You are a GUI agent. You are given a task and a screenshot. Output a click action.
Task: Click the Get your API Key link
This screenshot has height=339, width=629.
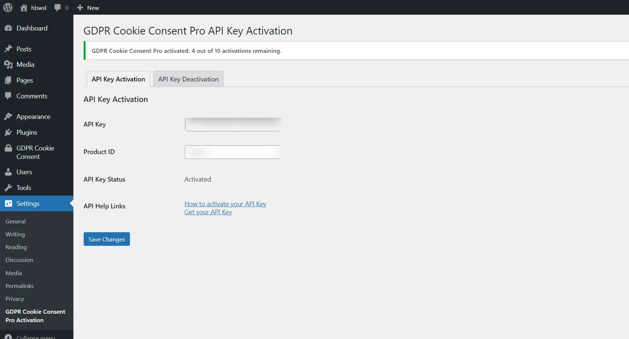point(208,212)
